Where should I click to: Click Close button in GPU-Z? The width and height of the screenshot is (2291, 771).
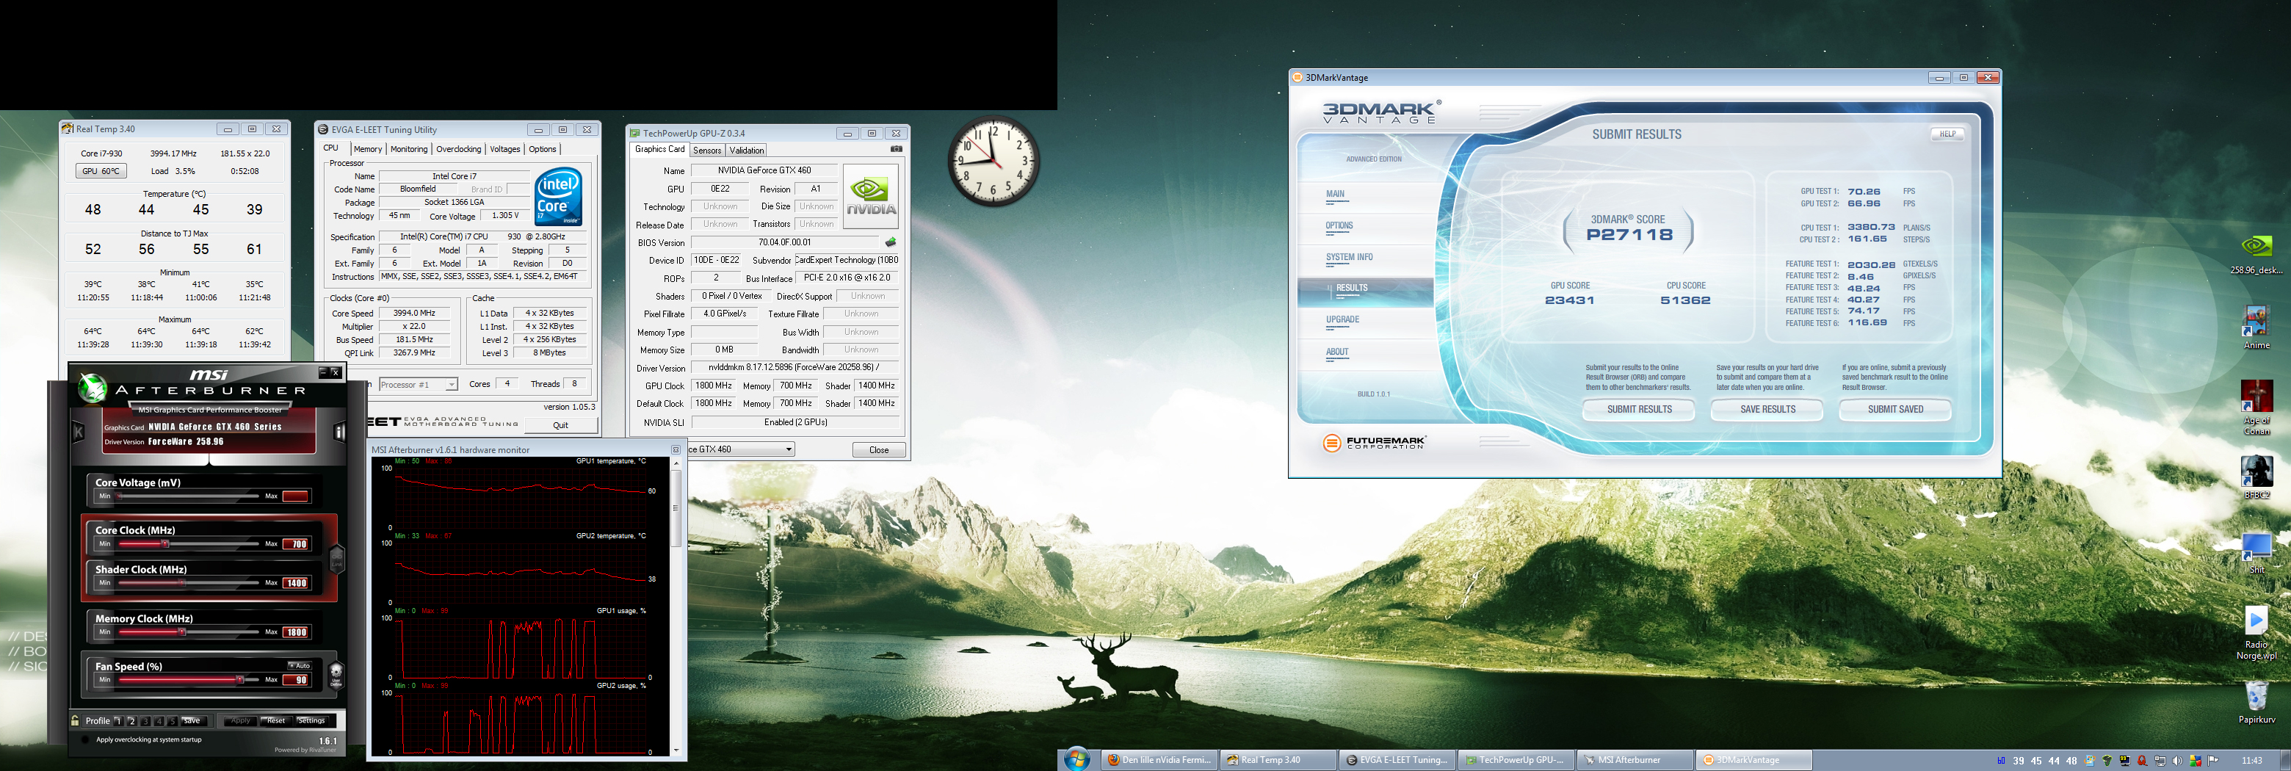click(879, 449)
